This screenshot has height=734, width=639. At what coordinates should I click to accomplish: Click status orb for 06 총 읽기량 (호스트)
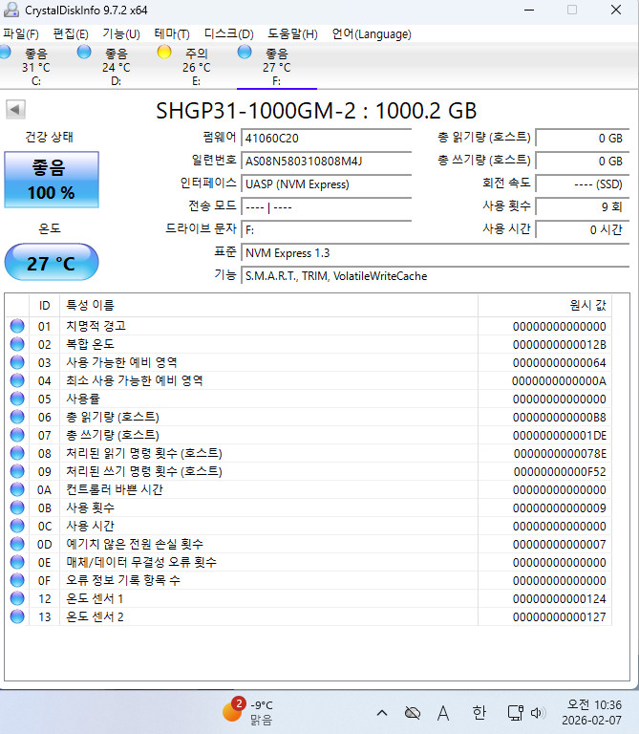[x=17, y=417]
